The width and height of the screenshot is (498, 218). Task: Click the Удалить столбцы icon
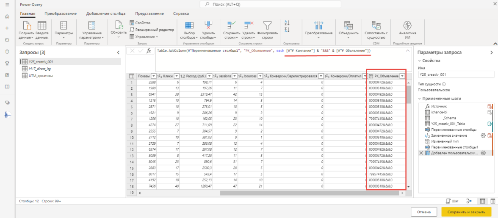208,25
